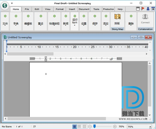Click the back-arrow window icon at top right
Image resolution: width=156 pixels, height=129 pixels.
point(153,9)
